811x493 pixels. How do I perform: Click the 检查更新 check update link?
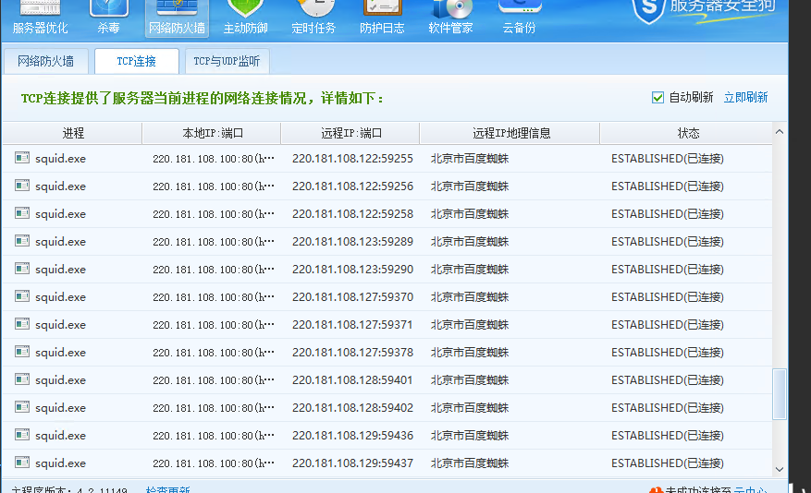click(x=167, y=489)
